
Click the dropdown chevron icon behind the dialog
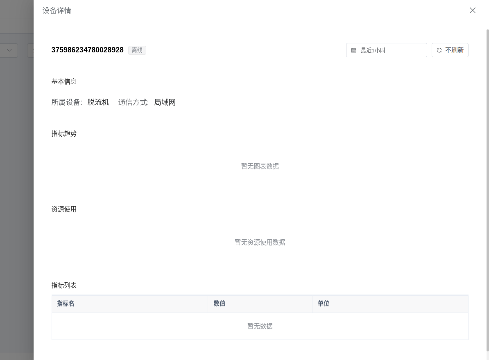[x=9, y=50]
